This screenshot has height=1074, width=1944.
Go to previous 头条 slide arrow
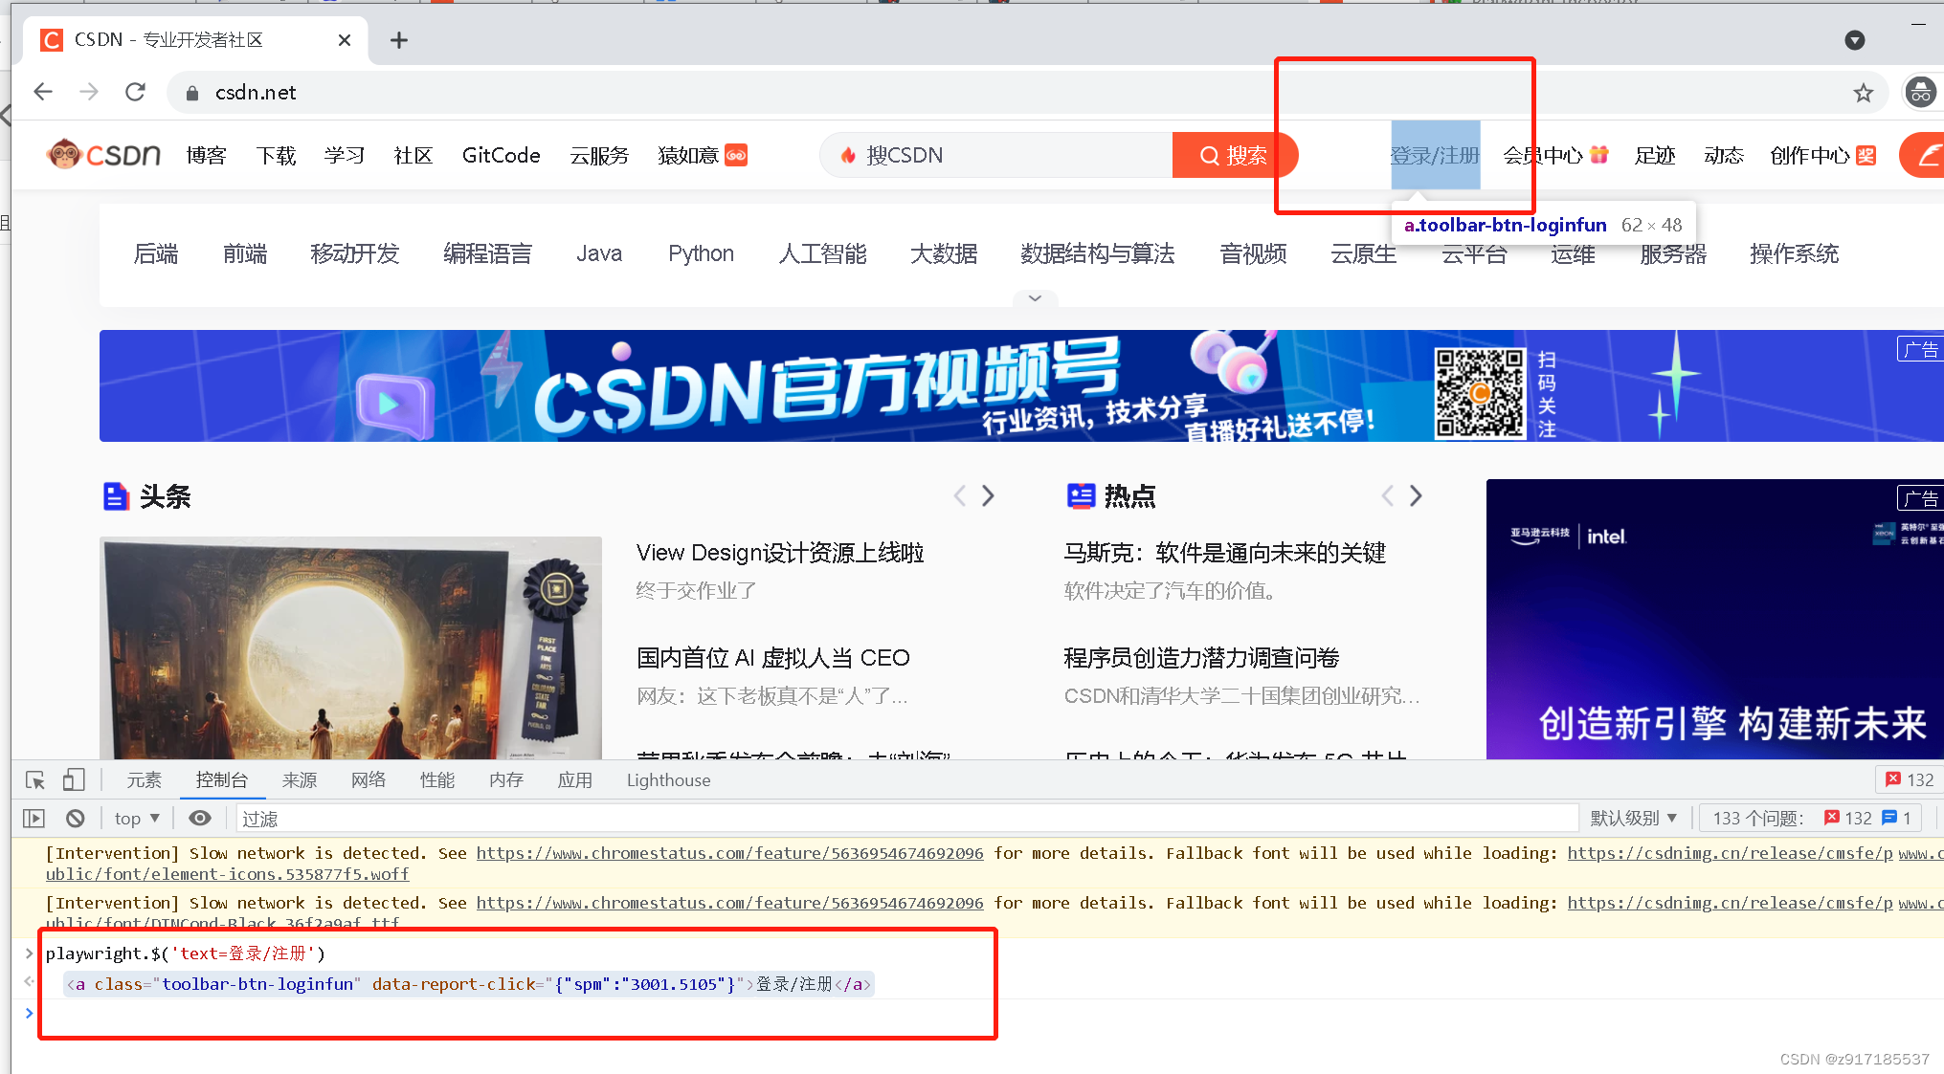tap(960, 495)
